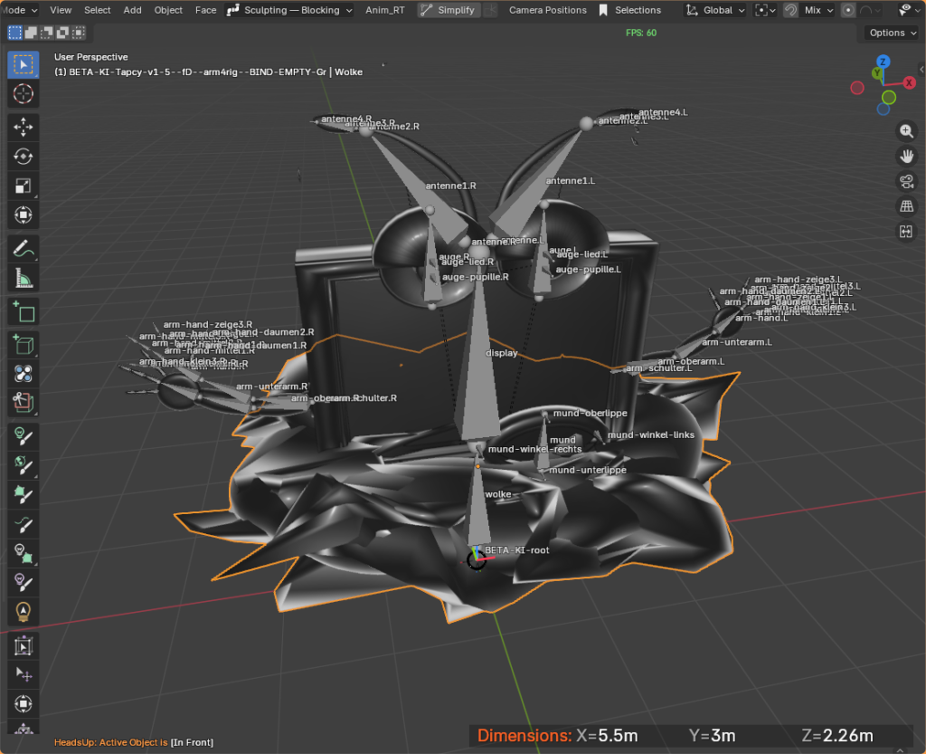The width and height of the screenshot is (926, 754).
Task: Open the Face menu
Action: pos(205,10)
